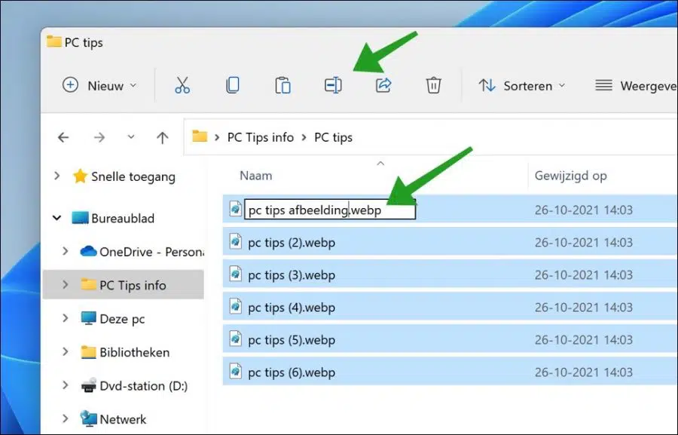Click file icon of pc tips (2).webp

(235, 241)
